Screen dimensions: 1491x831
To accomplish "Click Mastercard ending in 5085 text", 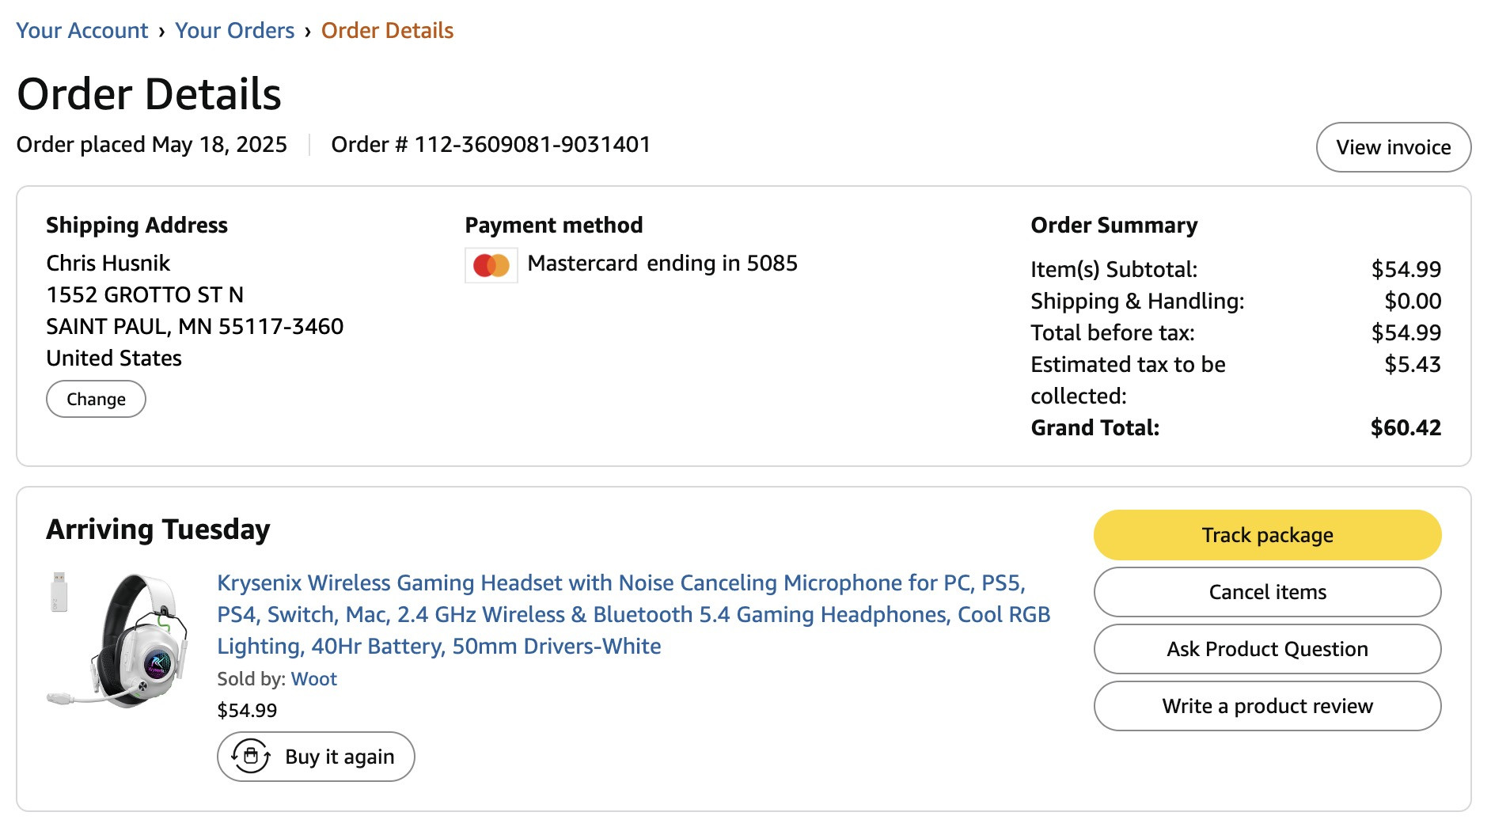I will tap(662, 264).
